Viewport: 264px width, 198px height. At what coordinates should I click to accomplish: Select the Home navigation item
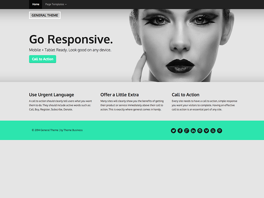pyautogui.click(x=36, y=4)
